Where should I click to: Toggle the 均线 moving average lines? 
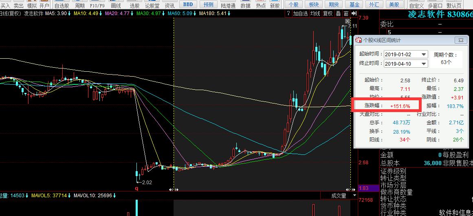[315, 13]
